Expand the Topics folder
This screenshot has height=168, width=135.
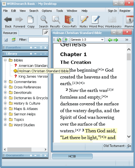click(5, 119)
